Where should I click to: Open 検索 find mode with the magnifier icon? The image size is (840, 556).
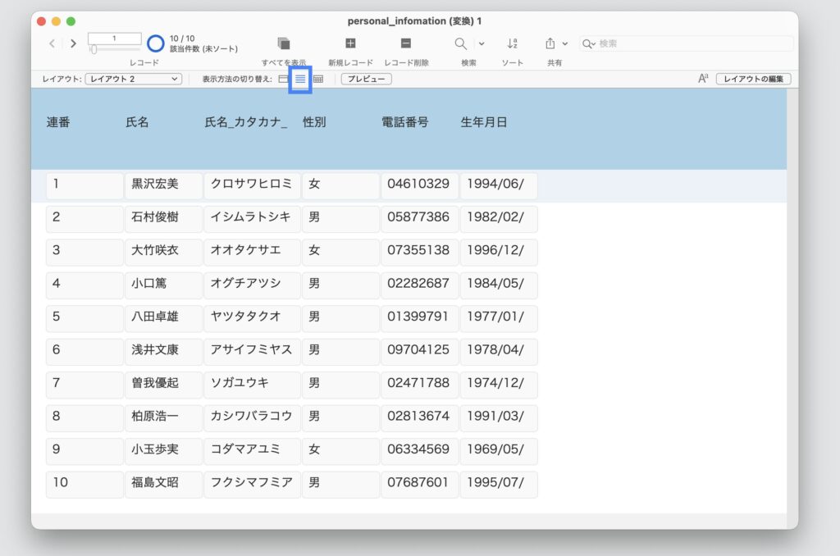click(460, 43)
